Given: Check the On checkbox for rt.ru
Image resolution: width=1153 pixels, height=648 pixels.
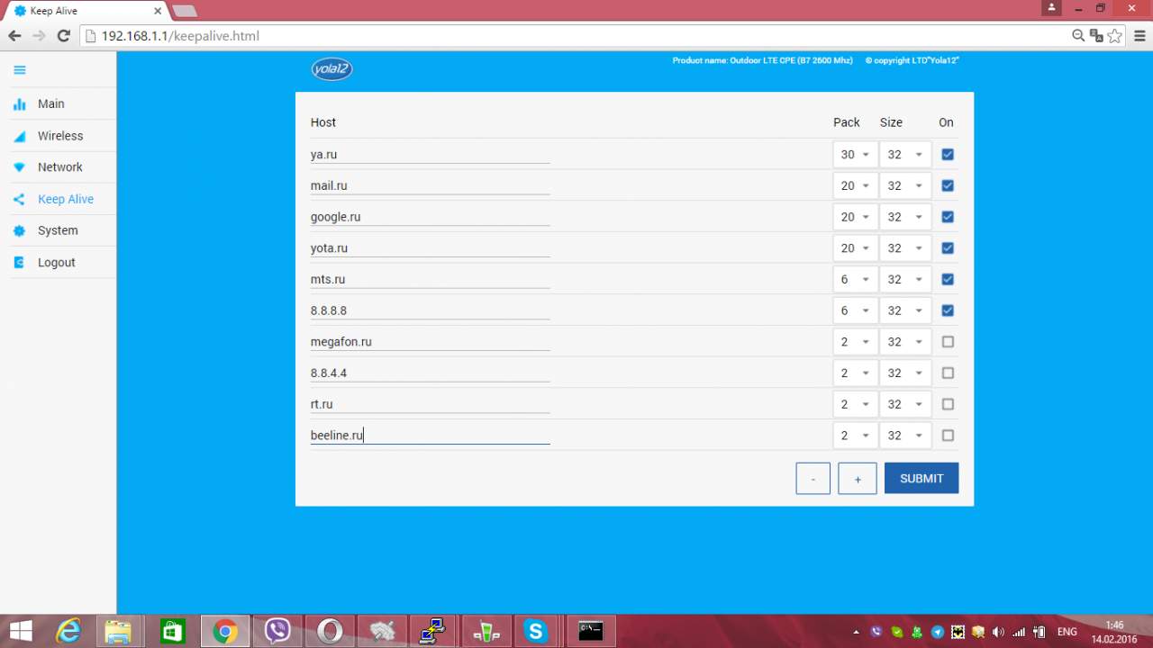Looking at the screenshot, I should click(x=948, y=404).
